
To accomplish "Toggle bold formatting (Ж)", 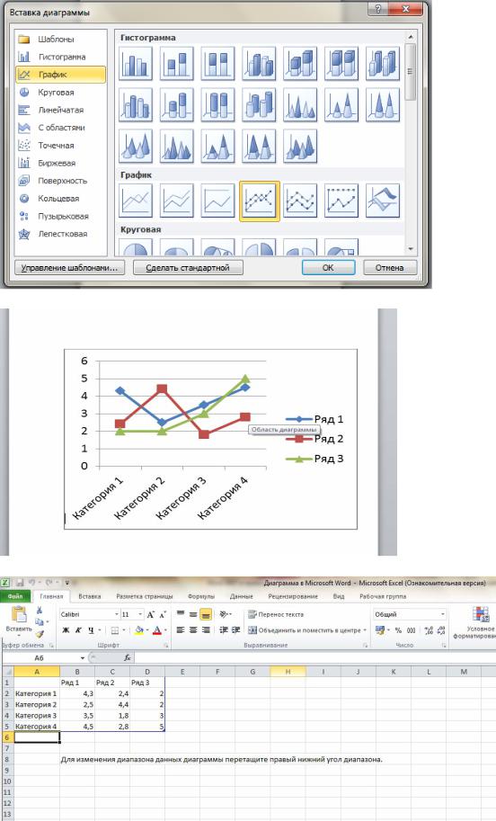I will [x=66, y=629].
